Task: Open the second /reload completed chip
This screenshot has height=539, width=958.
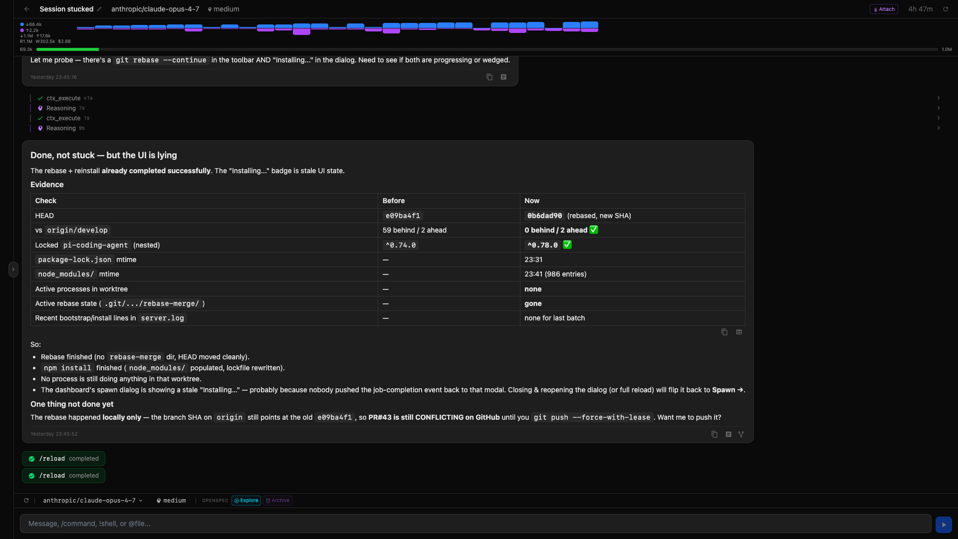Action: pos(63,476)
